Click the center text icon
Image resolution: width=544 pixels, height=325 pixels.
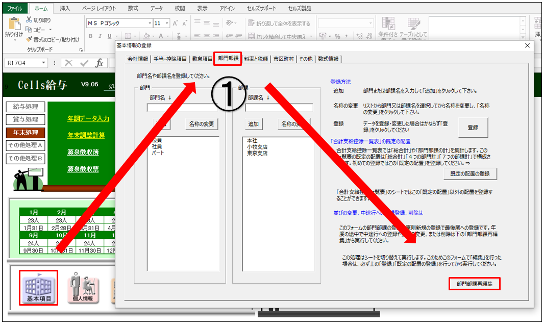click(x=207, y=36)
